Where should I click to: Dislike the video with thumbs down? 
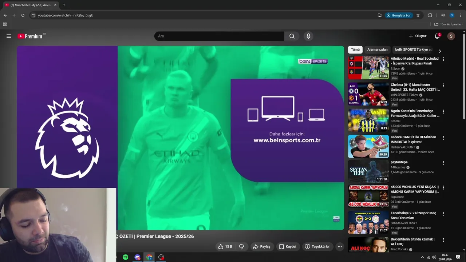tap(241, 246)
